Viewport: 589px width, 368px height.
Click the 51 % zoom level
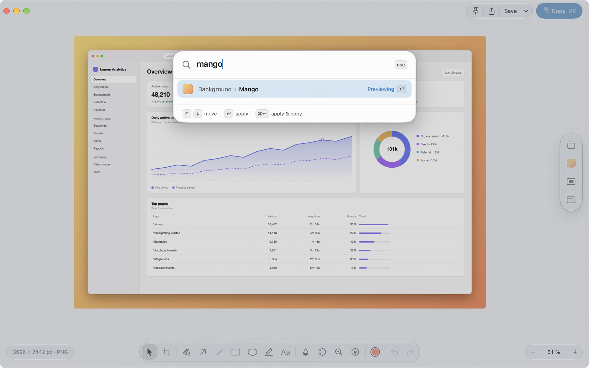pos(554,352)
